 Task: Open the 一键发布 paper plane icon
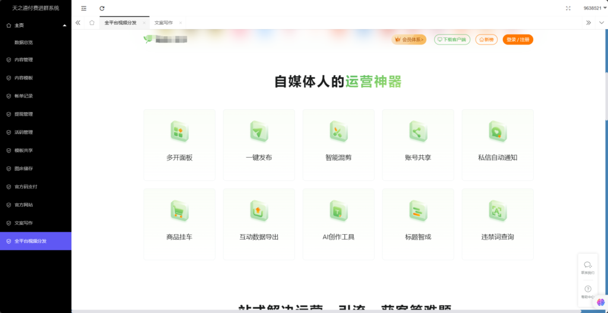click(x=259, y=132)
